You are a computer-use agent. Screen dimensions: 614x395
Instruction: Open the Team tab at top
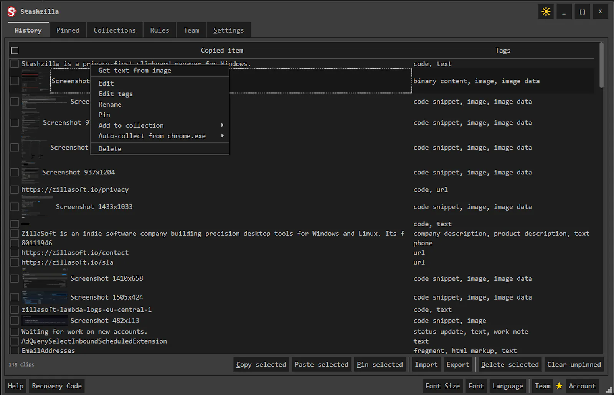(191, 30)
